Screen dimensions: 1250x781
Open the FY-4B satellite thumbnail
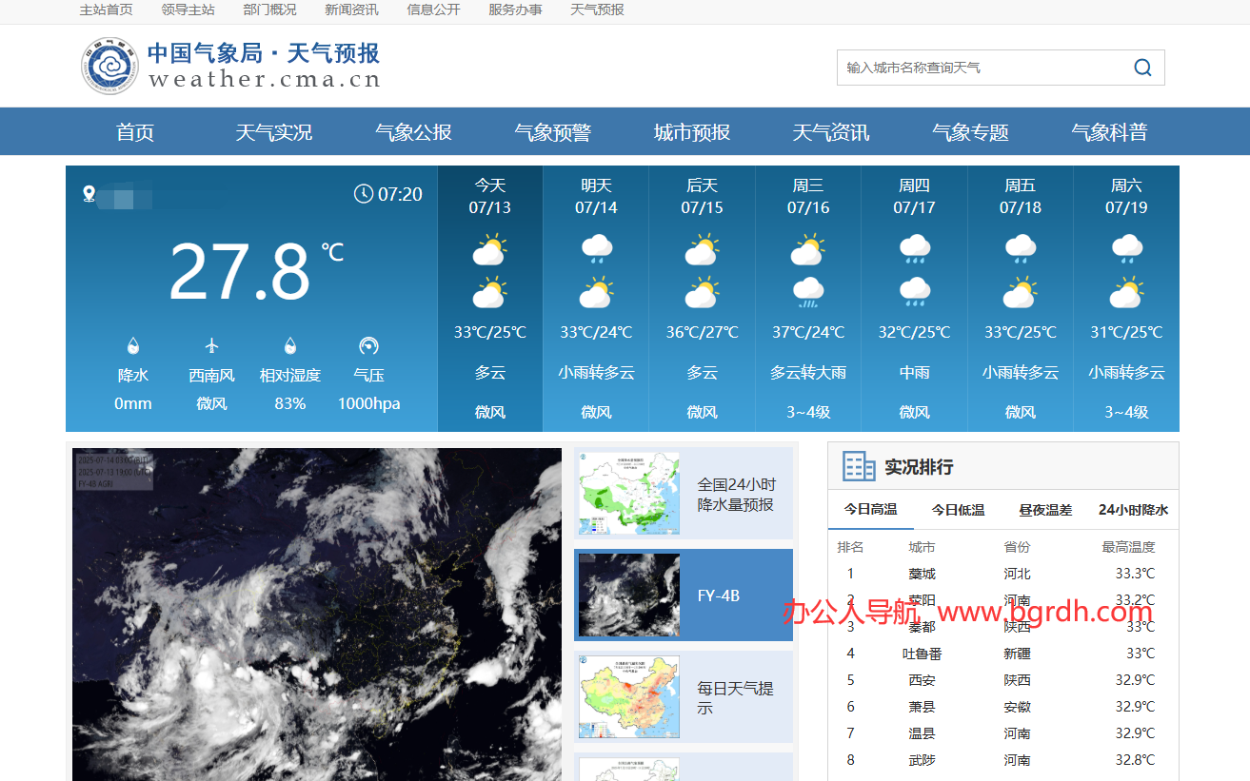[628, 595]
